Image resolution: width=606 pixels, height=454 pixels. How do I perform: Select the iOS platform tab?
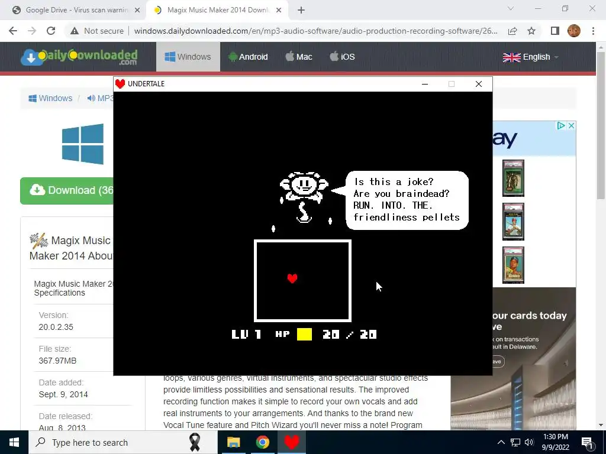point(343,57)
